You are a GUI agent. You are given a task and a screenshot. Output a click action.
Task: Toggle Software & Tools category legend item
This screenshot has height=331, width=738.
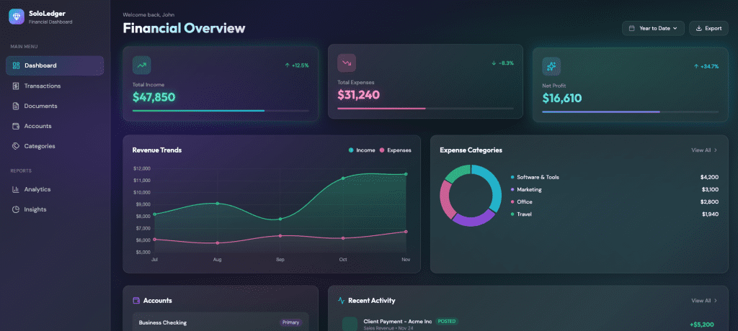point(537,177)
